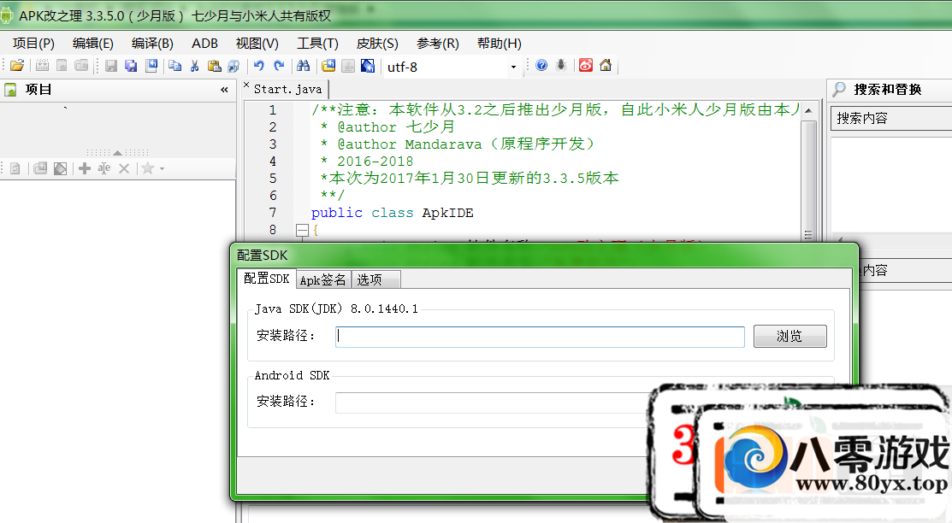
Task: Click the open folder toolbar icon
Action: [17, 66]
